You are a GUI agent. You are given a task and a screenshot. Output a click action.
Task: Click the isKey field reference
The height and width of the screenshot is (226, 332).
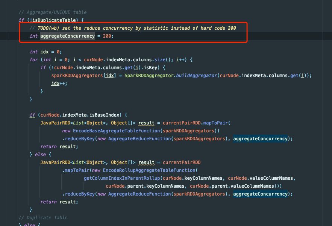click(150, 68)
